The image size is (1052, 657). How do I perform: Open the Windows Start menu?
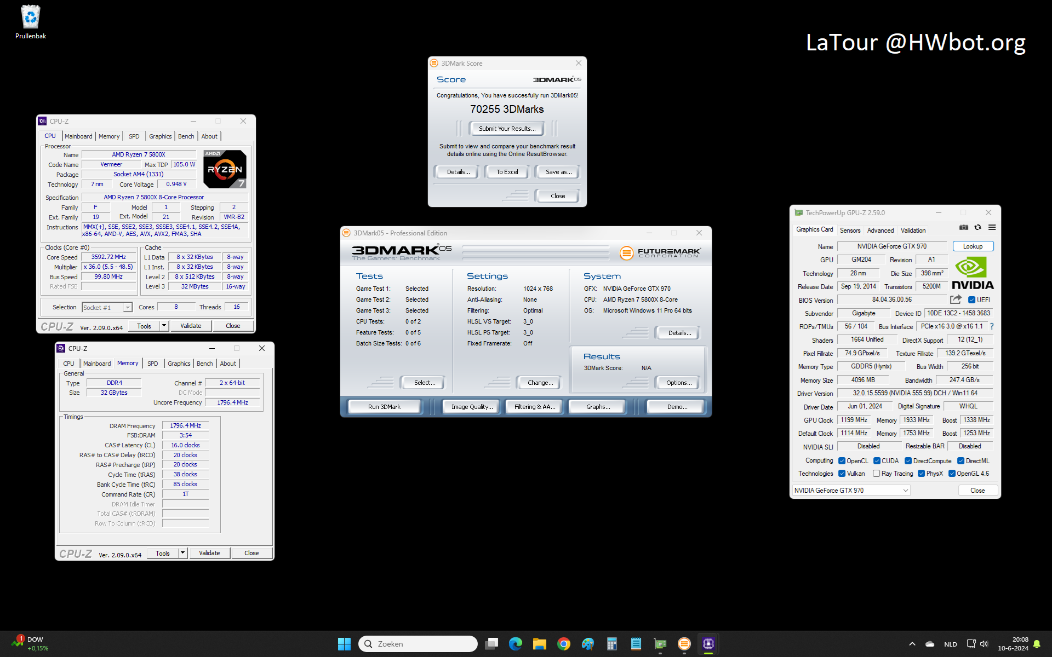tap(344, 644)
